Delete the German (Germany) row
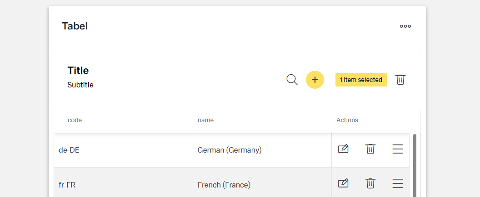Viewport: 480px width, 197px height. point(370,149)
